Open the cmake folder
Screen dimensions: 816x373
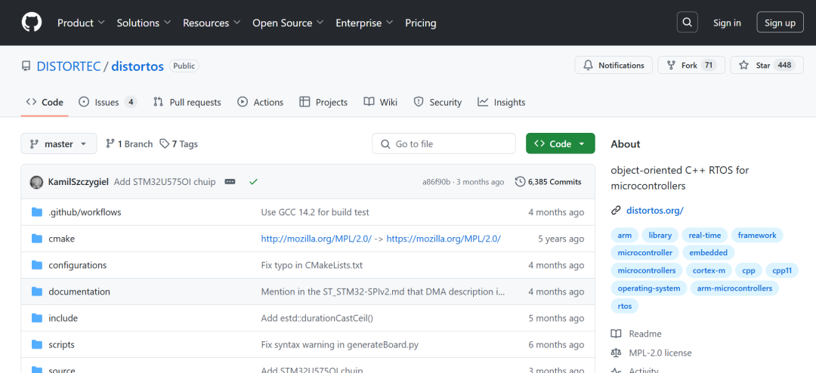pyautogui.click(x=61, y=239)
